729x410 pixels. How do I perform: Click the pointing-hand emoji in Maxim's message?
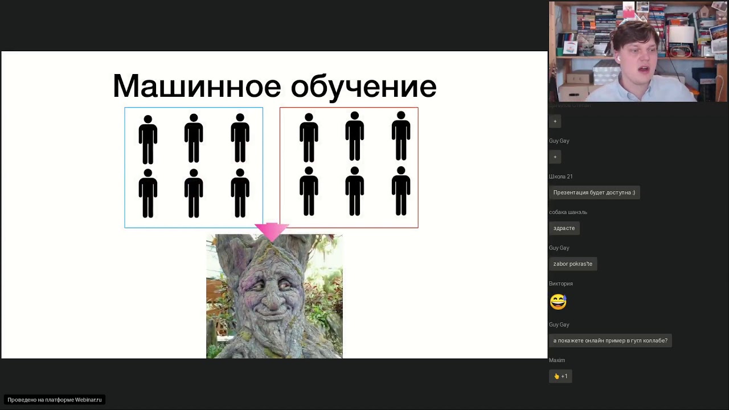coord(557,376)
